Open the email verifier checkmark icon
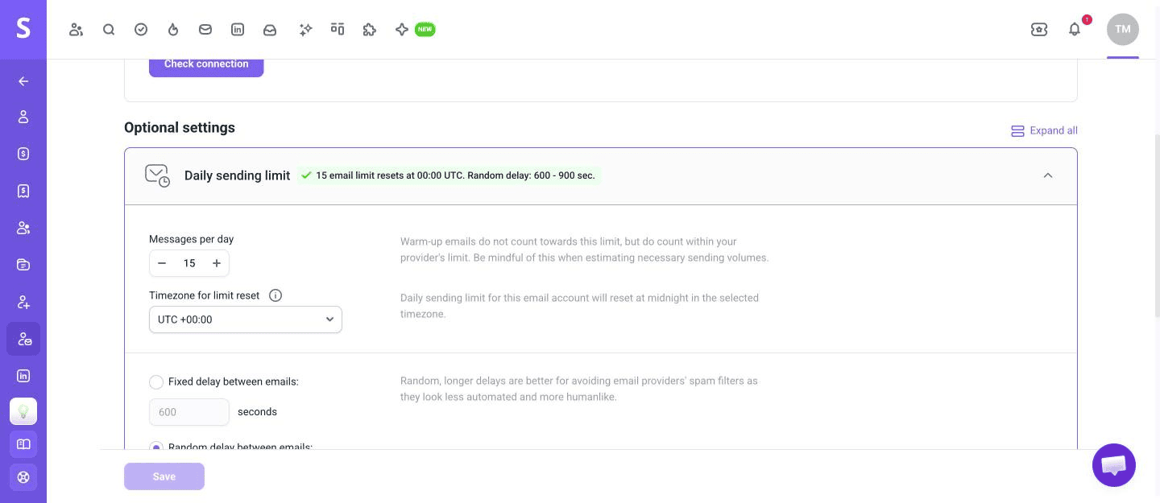This screenshot has width=1160, height=503. [x=141, y=30]
